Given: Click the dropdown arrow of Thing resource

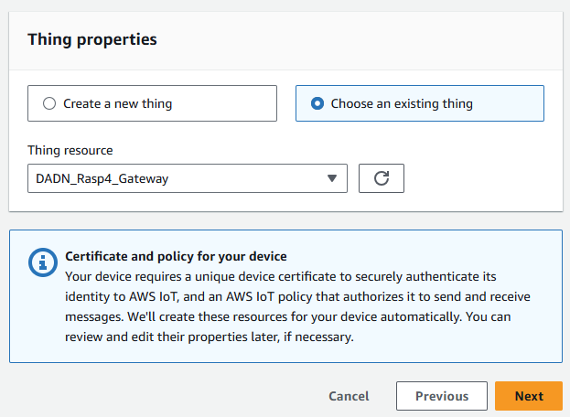Looking at the screenshot, I should (x=332, y=179).
